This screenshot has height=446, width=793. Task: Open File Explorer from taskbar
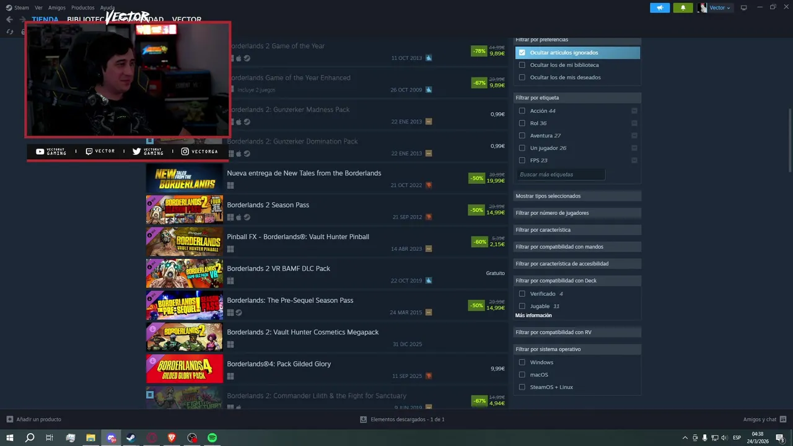click(90, 438)
